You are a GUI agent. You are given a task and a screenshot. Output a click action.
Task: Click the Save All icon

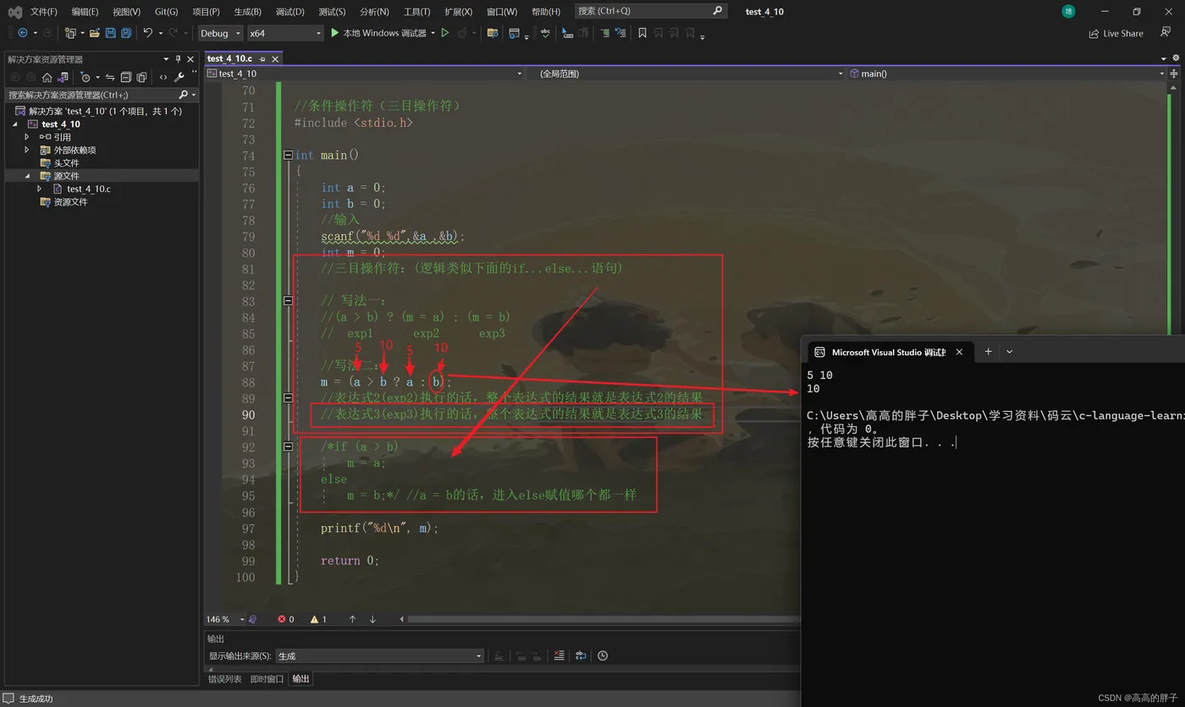[x=126, y=33]
